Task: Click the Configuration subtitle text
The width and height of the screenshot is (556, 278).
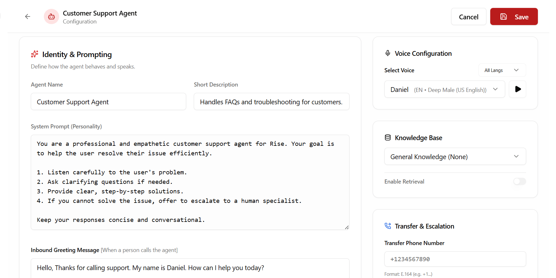Action: click(x=80, y=22)
